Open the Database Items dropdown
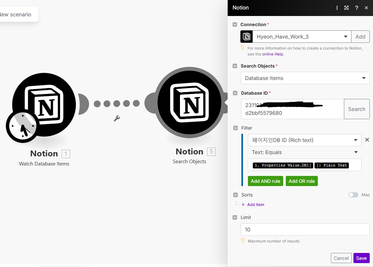 click(x=305, y=78)
